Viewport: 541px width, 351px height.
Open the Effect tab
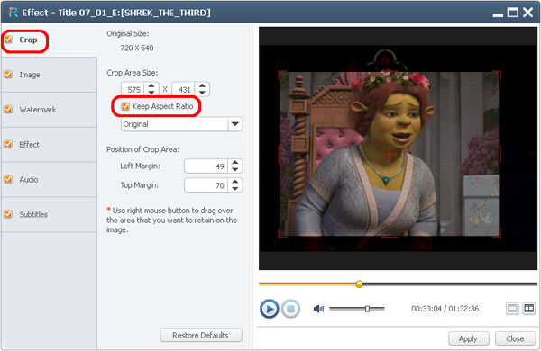click(49, 145)
